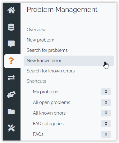This screenshot has height=143, width=119.
Task: Open the database stack icon
Action: point(11,27)
